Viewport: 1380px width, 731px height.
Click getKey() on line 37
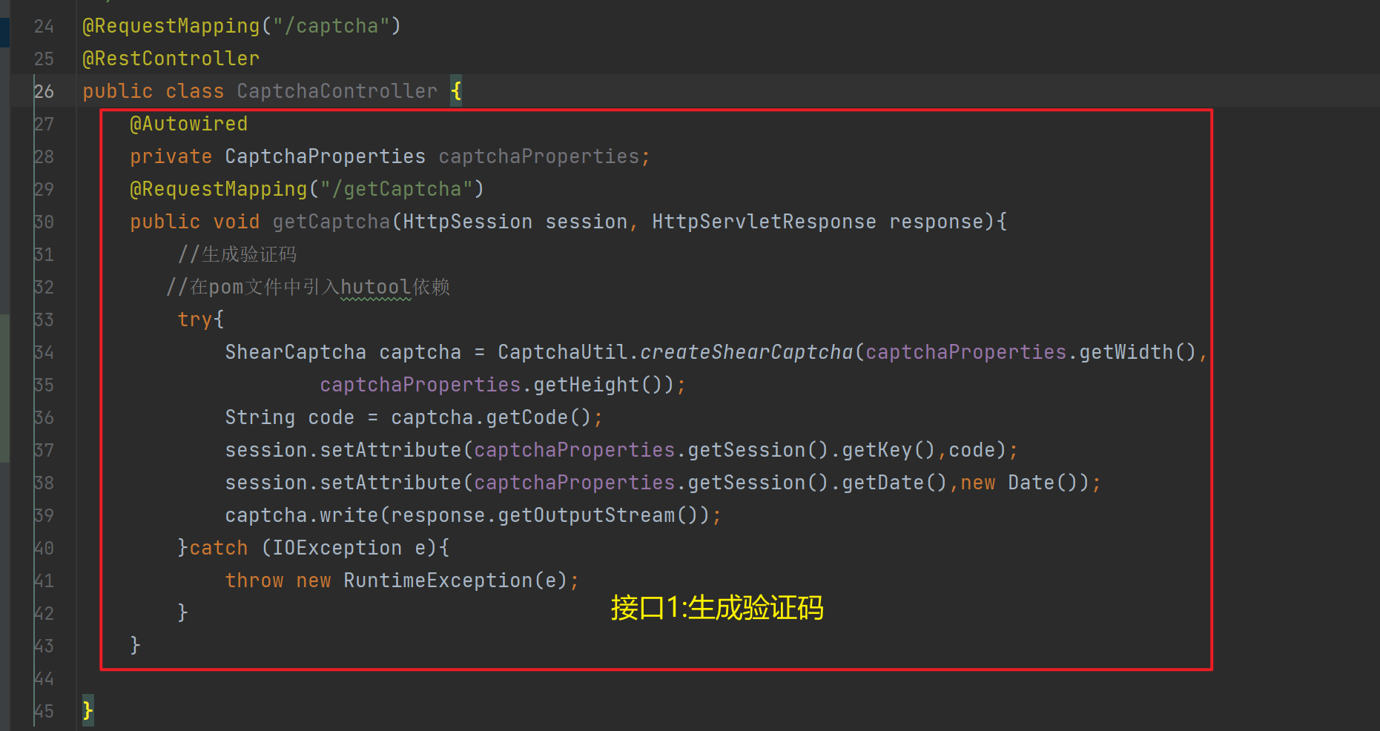[889, 450]
